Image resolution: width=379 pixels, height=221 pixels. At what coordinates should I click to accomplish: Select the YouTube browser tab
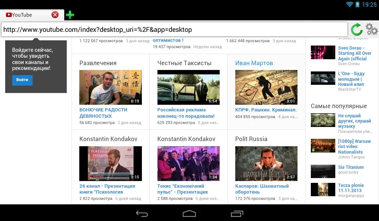click(x=32, y=15)
